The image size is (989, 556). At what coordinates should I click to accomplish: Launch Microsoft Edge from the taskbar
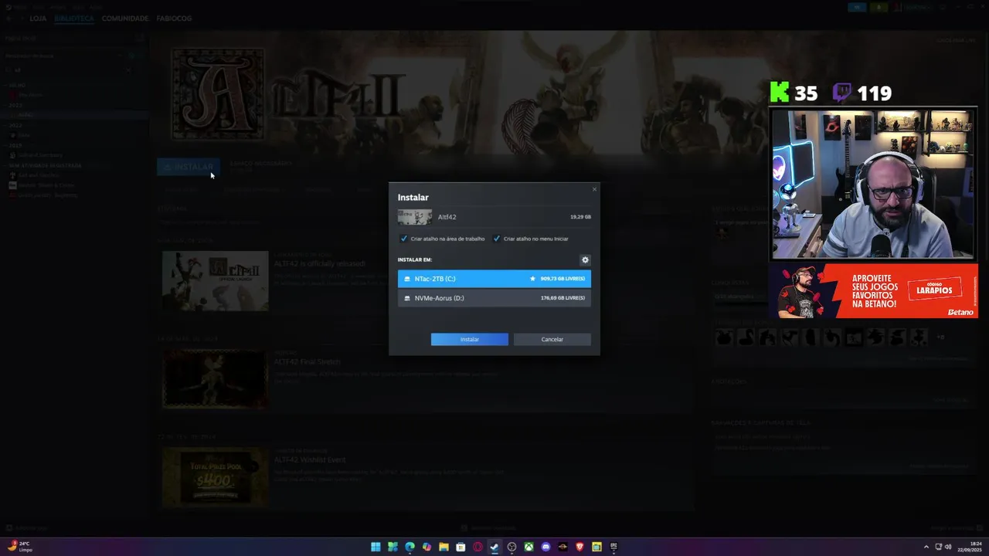(410, 547)
